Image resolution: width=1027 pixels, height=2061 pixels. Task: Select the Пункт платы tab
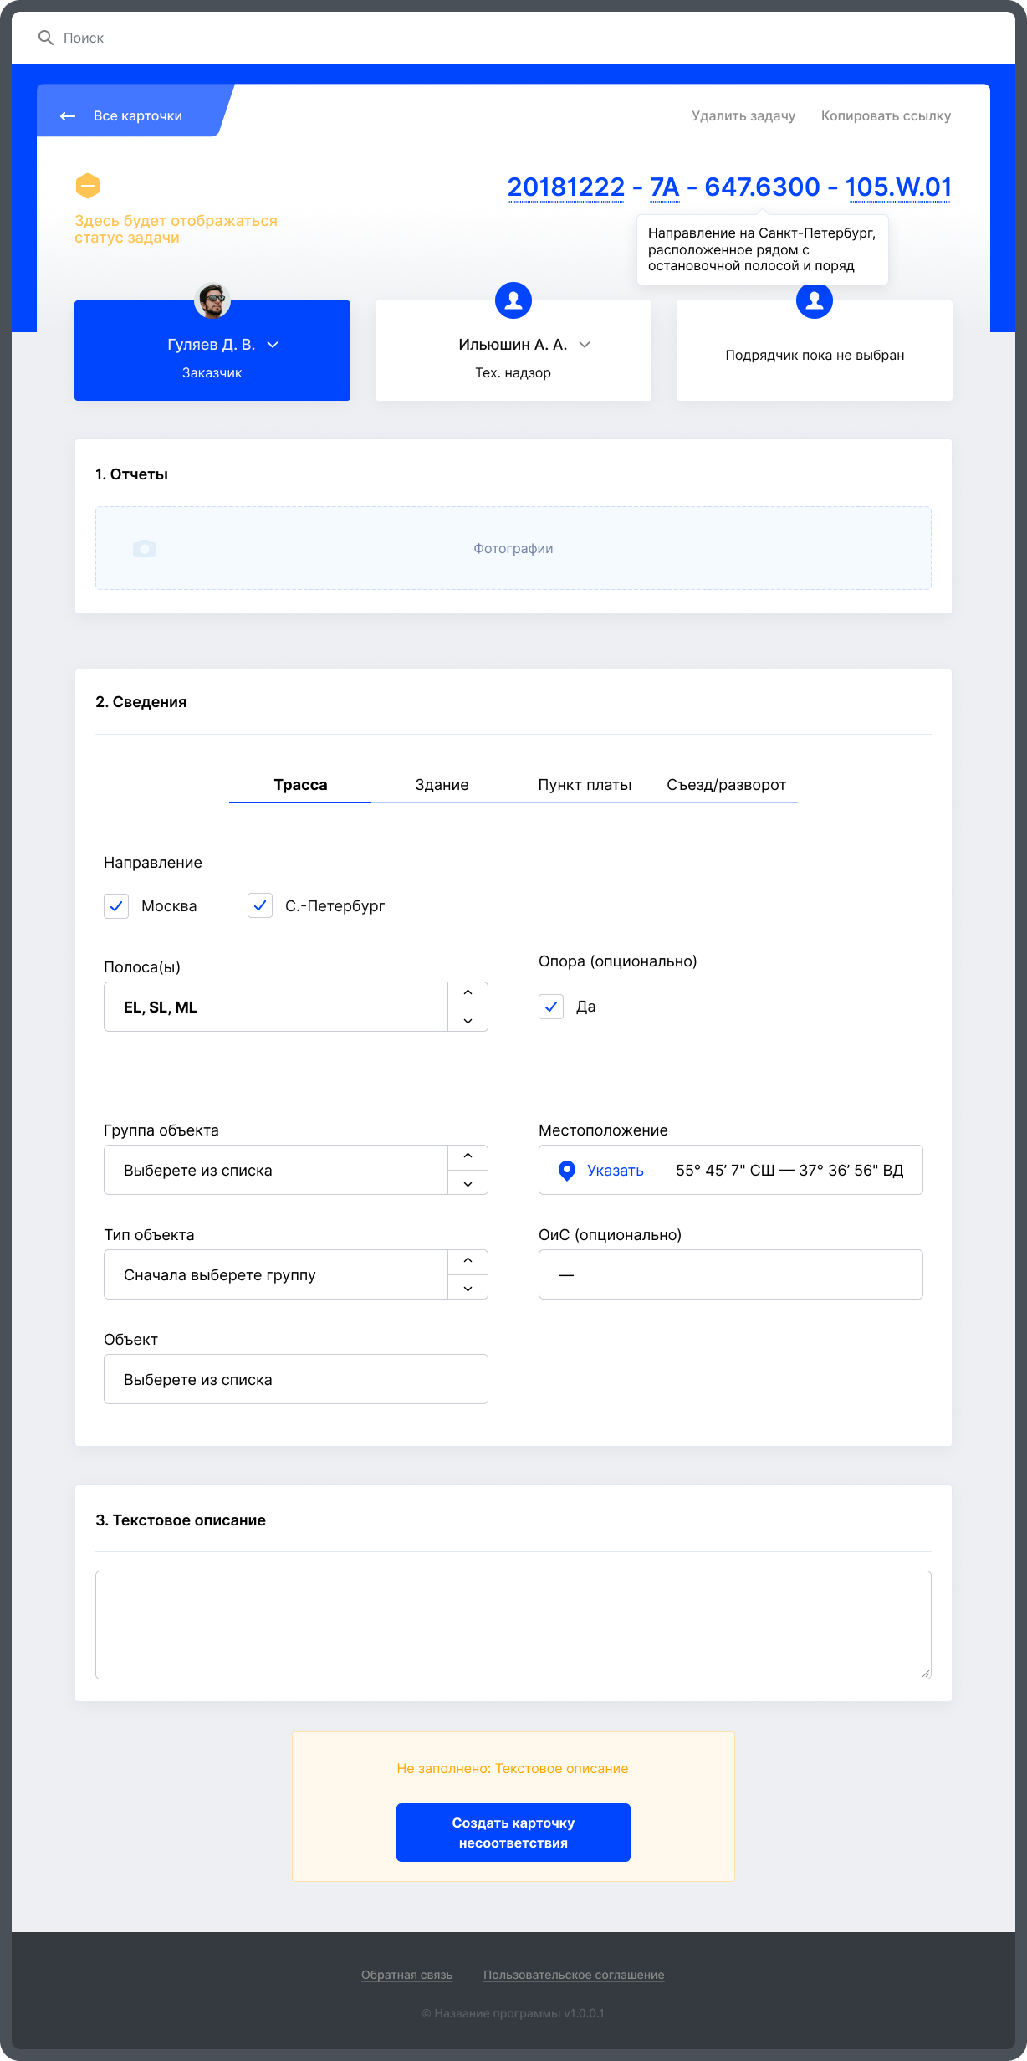pos(585,785)
